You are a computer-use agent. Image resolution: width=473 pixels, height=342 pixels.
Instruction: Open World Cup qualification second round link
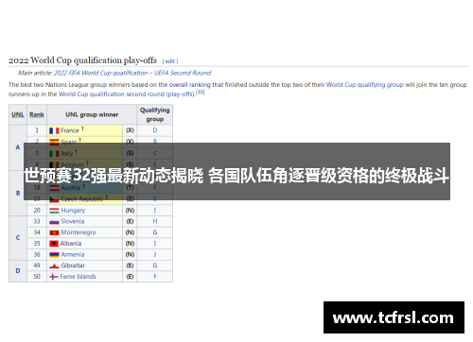click(127, 94)
